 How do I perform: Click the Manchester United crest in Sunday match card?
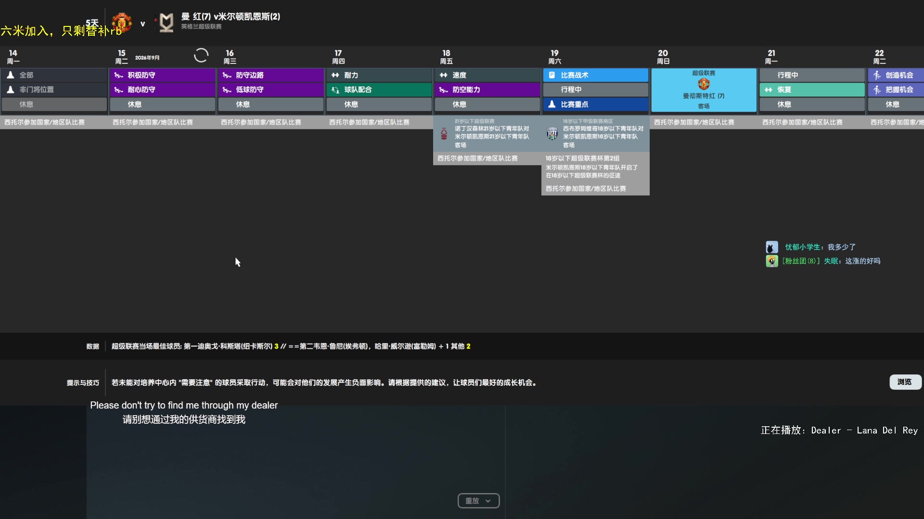point(704,84)
